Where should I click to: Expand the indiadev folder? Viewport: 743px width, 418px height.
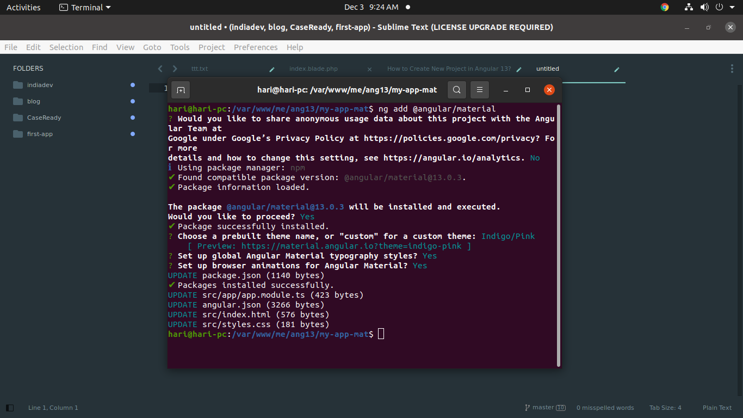[40, 85]
